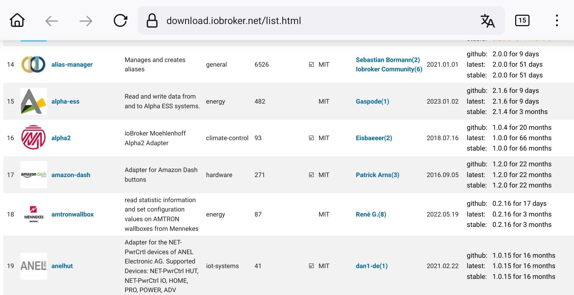Select 'general' category cell
This screenshot has width=574, height=295.
(216, 65)
